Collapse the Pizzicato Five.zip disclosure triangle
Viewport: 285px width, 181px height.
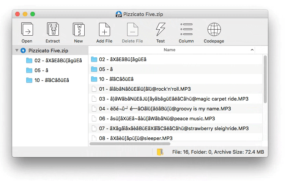coord(17,50)
